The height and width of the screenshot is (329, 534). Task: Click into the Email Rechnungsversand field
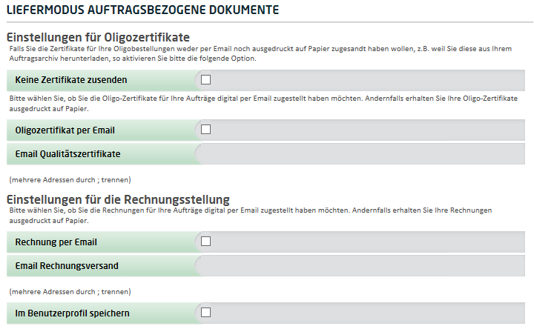pos(363,265)
